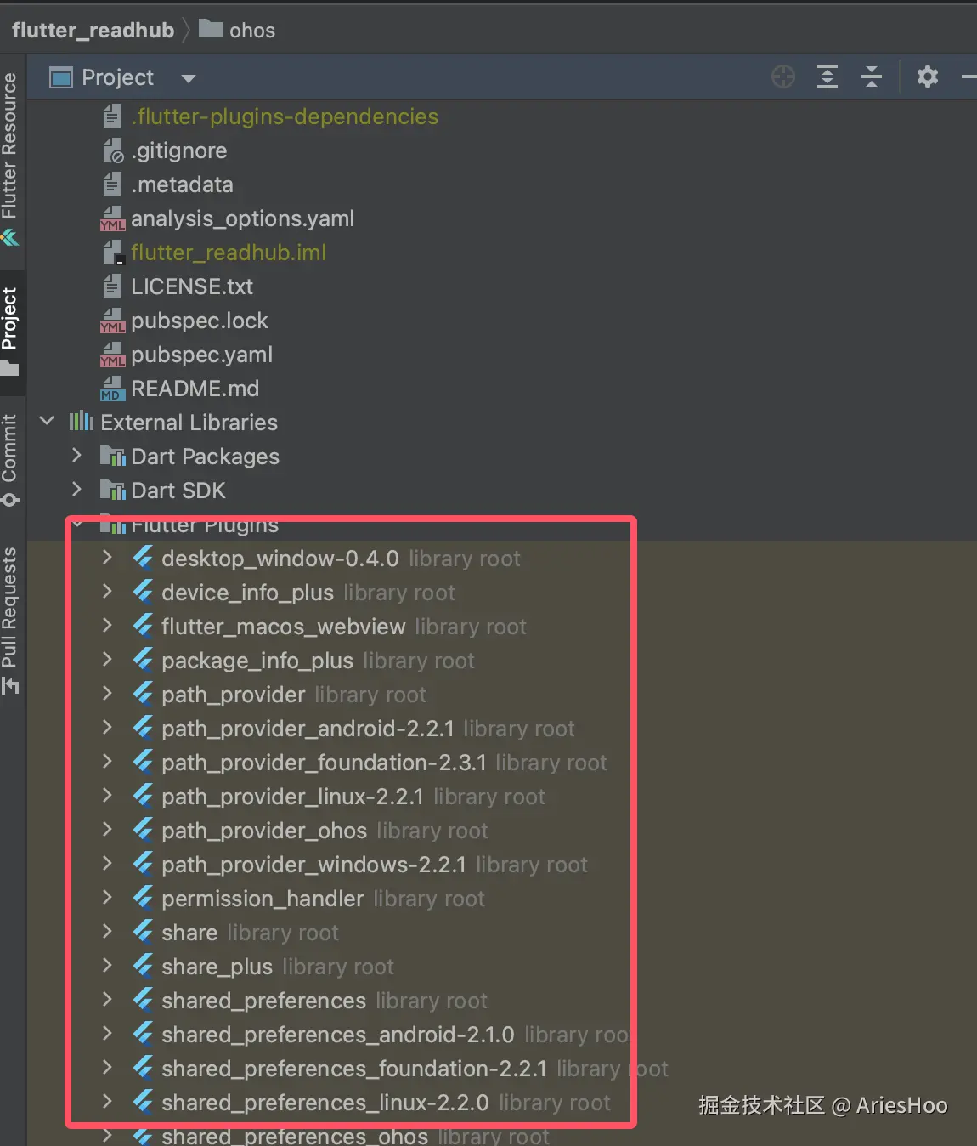Select flutter_readhub.iml file name
Viewport: 977px width, 1146px height.
[229, 252]
